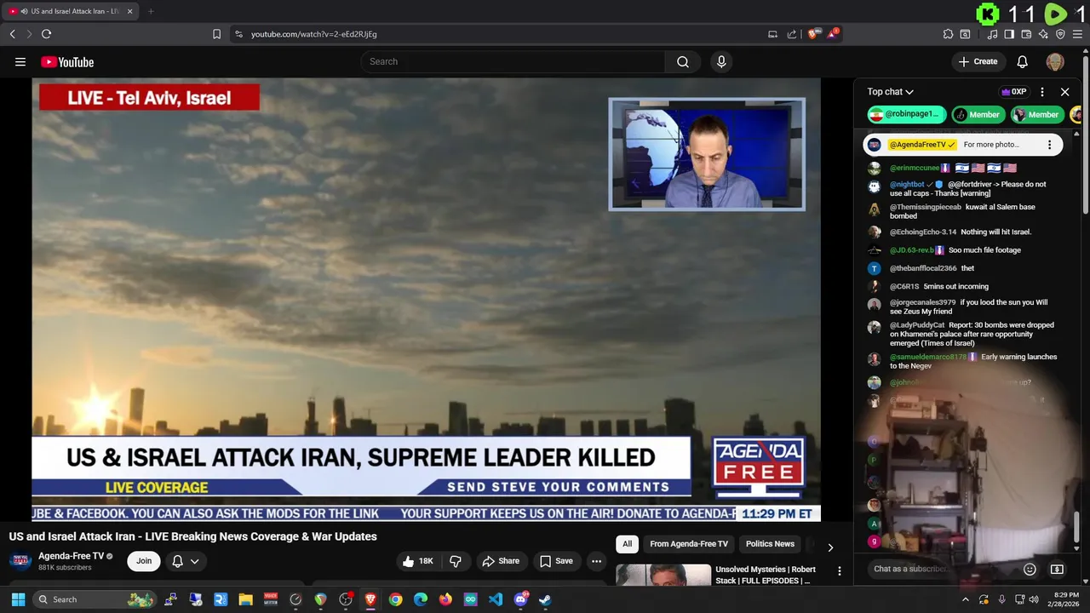Click the @nightbot chat username
Viewport: 1090px width, 613px height.
pyautogui.click(x=907, y=184)
